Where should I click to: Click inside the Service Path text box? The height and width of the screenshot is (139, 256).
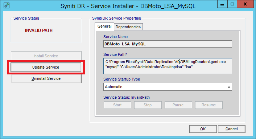pyautogui.click(x=168, y=66)
